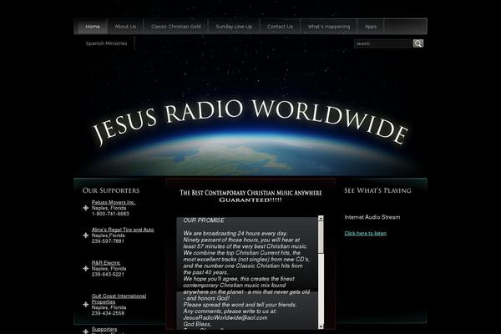The width and height of the screenshot is (501, 334).
Task: Open the R&R Electric supporter link
Action: coord(106,263)
